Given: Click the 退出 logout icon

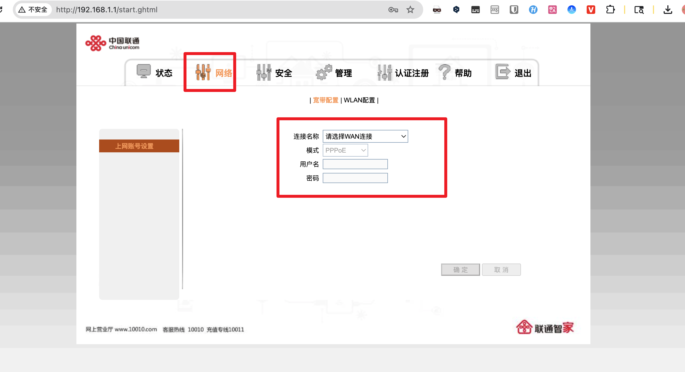Looking at the screenshot, I should click(503, 72).
